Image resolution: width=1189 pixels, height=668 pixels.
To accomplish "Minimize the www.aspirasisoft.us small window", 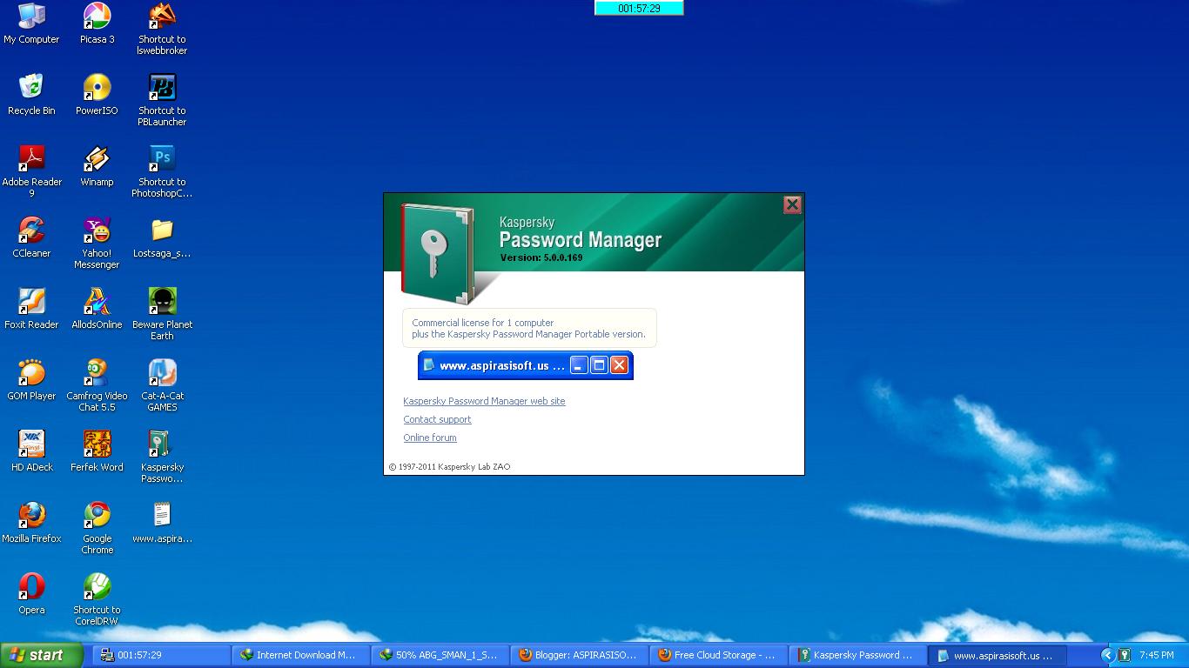I will point(579,365).
